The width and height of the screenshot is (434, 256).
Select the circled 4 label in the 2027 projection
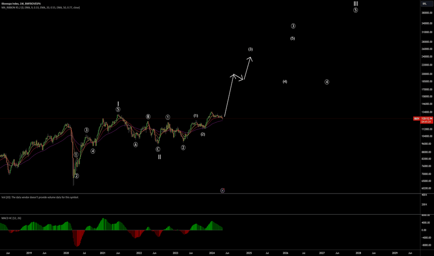(x=327, y=82)
